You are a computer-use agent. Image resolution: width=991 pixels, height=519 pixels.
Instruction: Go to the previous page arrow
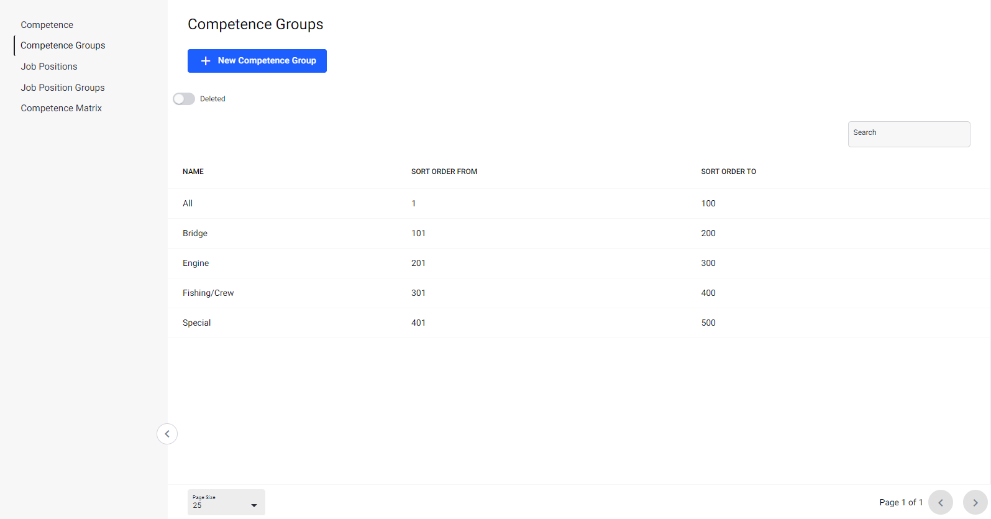940,502
